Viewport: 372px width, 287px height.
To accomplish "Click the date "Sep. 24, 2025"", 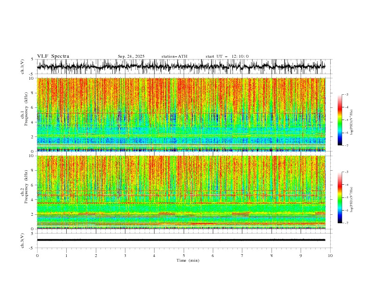I will click(x=131, y=56).
